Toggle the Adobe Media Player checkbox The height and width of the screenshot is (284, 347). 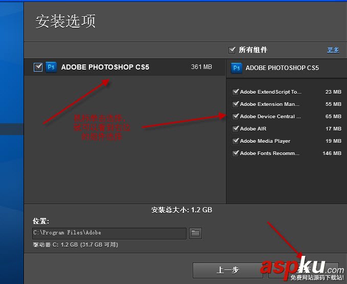click(236, 141)
